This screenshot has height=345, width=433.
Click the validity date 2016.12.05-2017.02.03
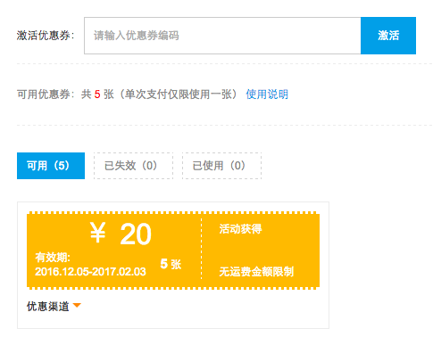[90, 272]
